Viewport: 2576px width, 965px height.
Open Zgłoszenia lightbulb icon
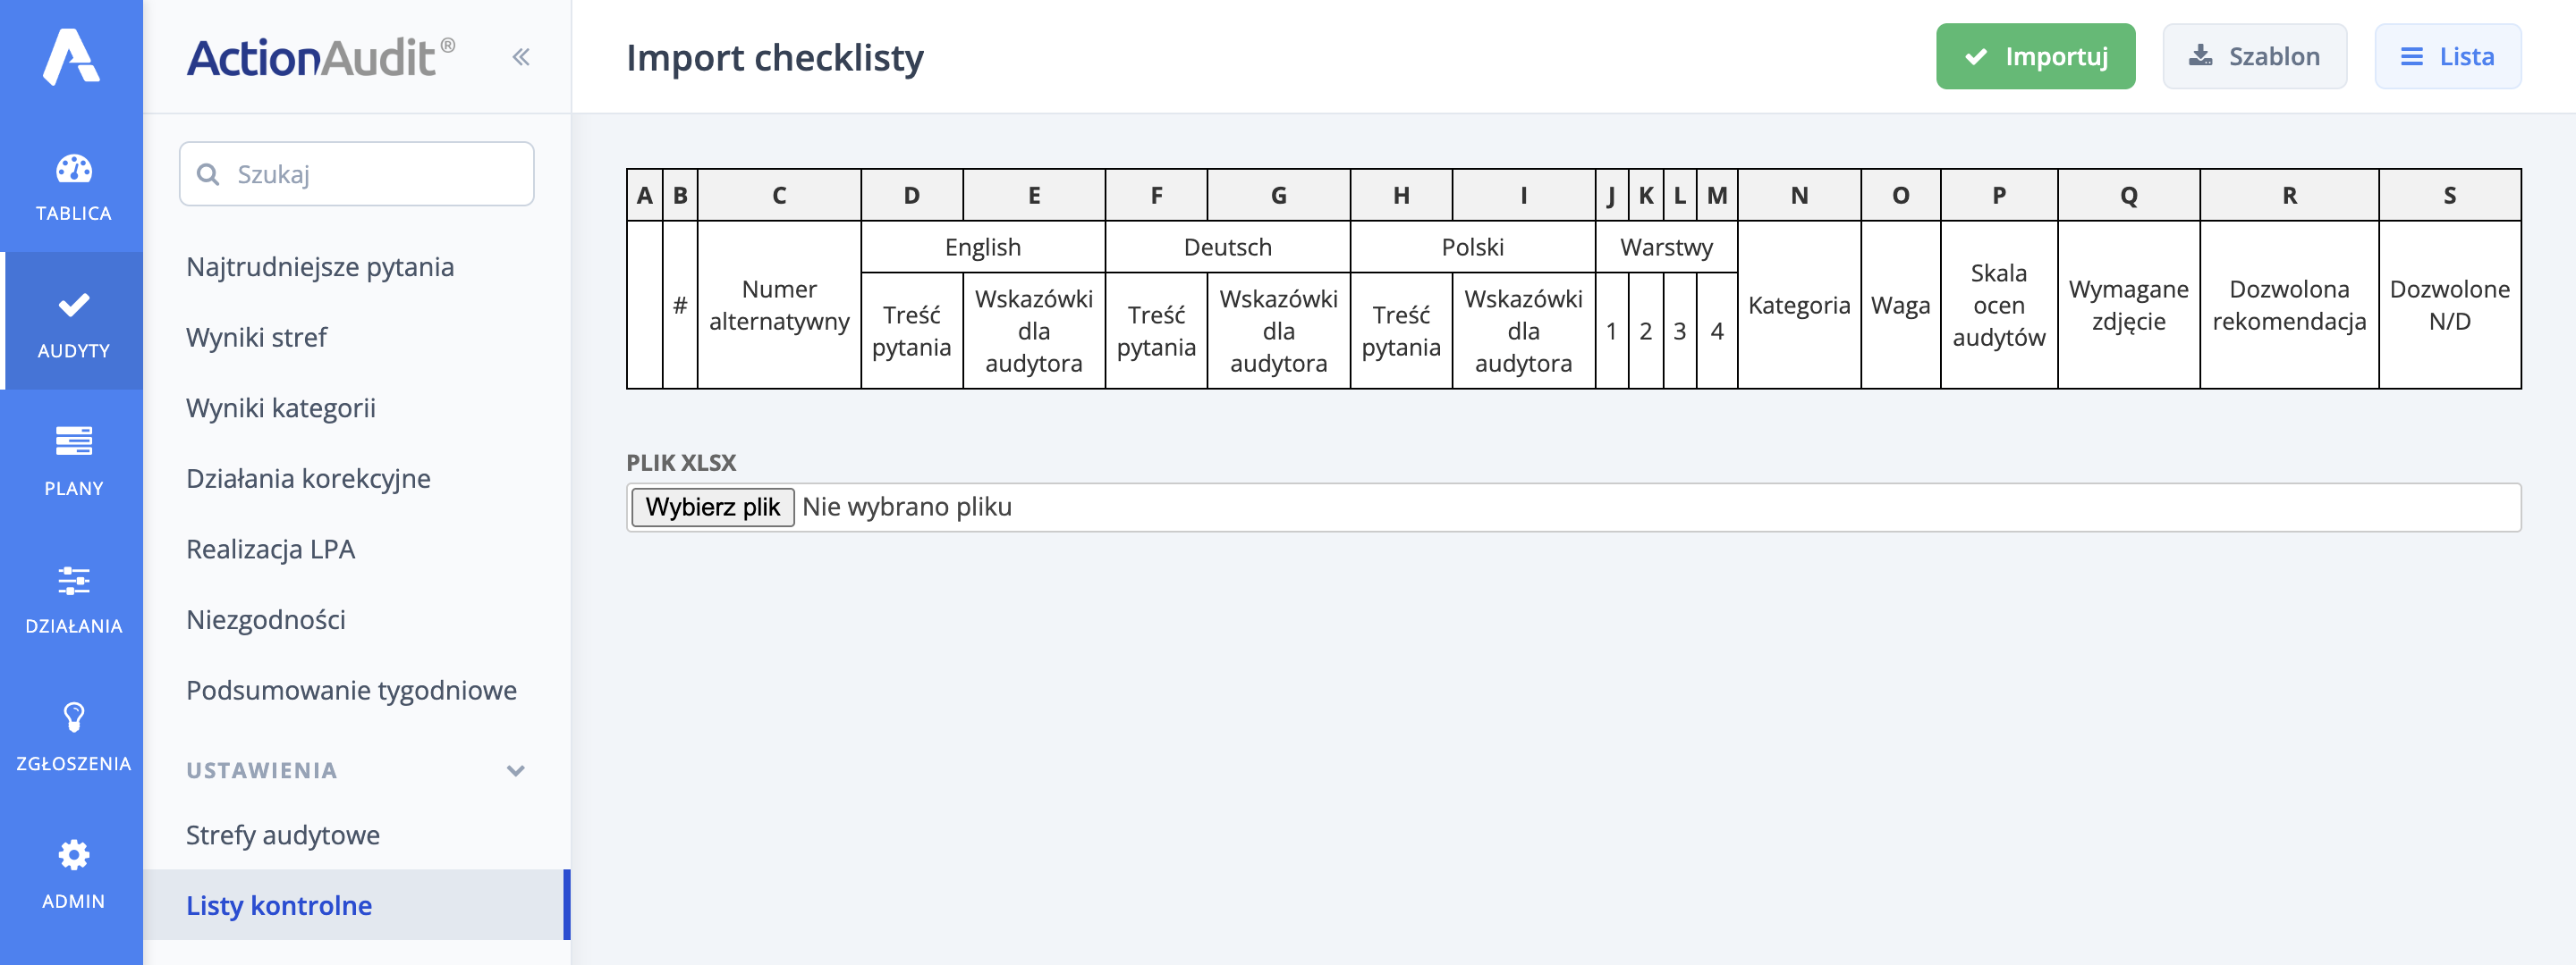coord(73,717)
